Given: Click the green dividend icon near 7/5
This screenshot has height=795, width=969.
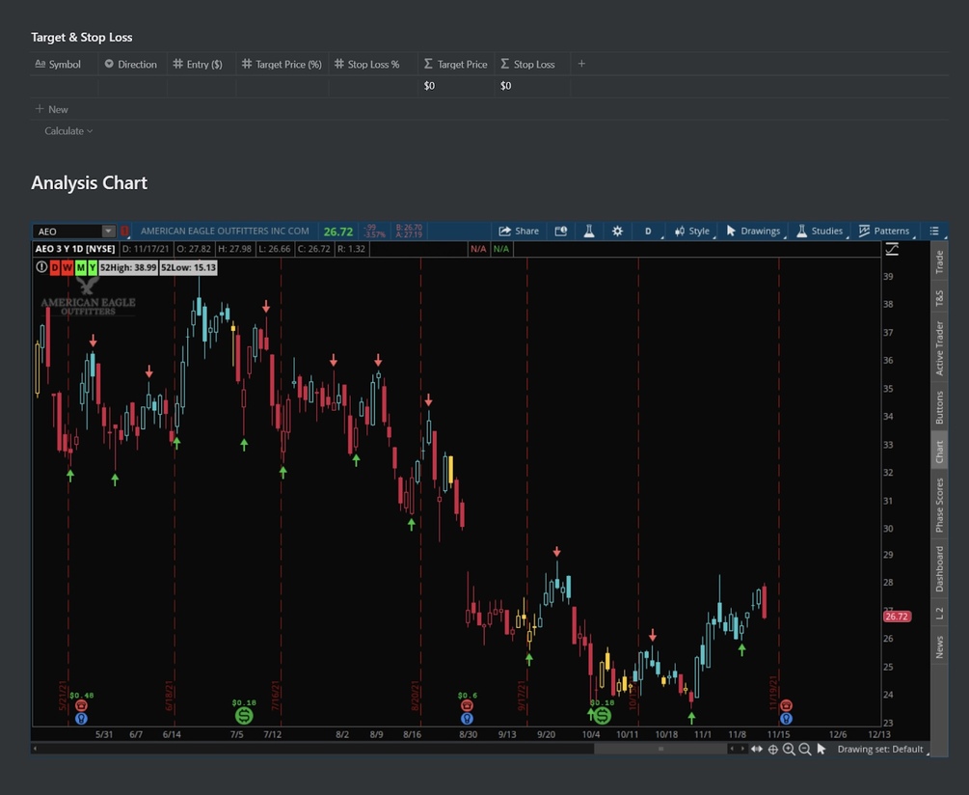Looking at the screenshot, I should (244, 715).
